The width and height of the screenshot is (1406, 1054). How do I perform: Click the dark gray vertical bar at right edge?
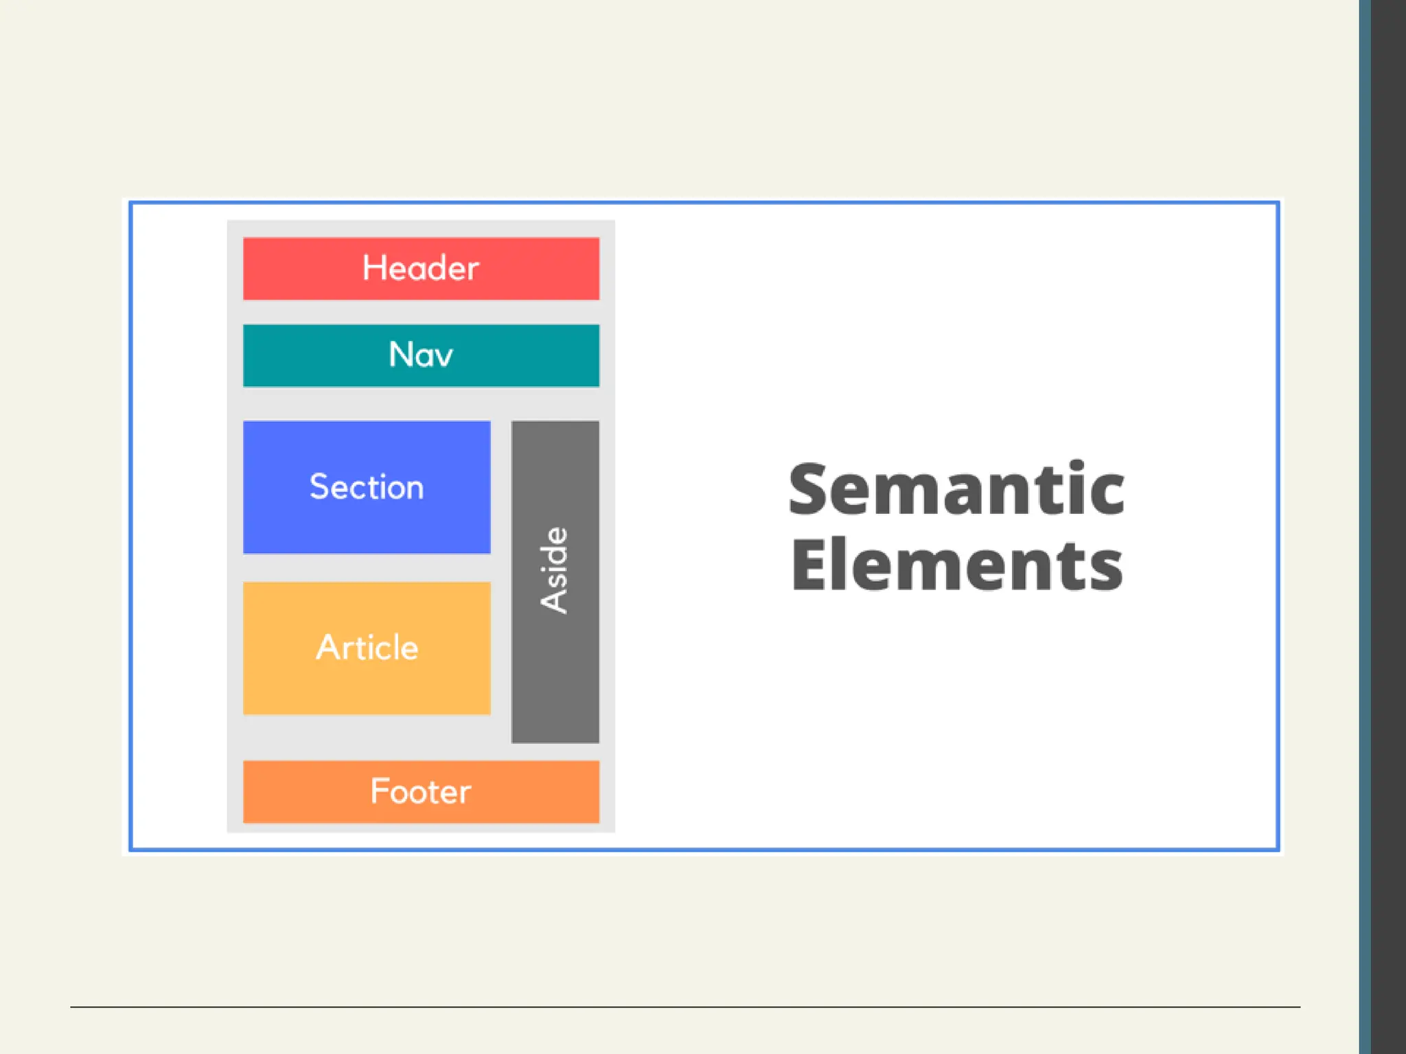[1390, 527]
